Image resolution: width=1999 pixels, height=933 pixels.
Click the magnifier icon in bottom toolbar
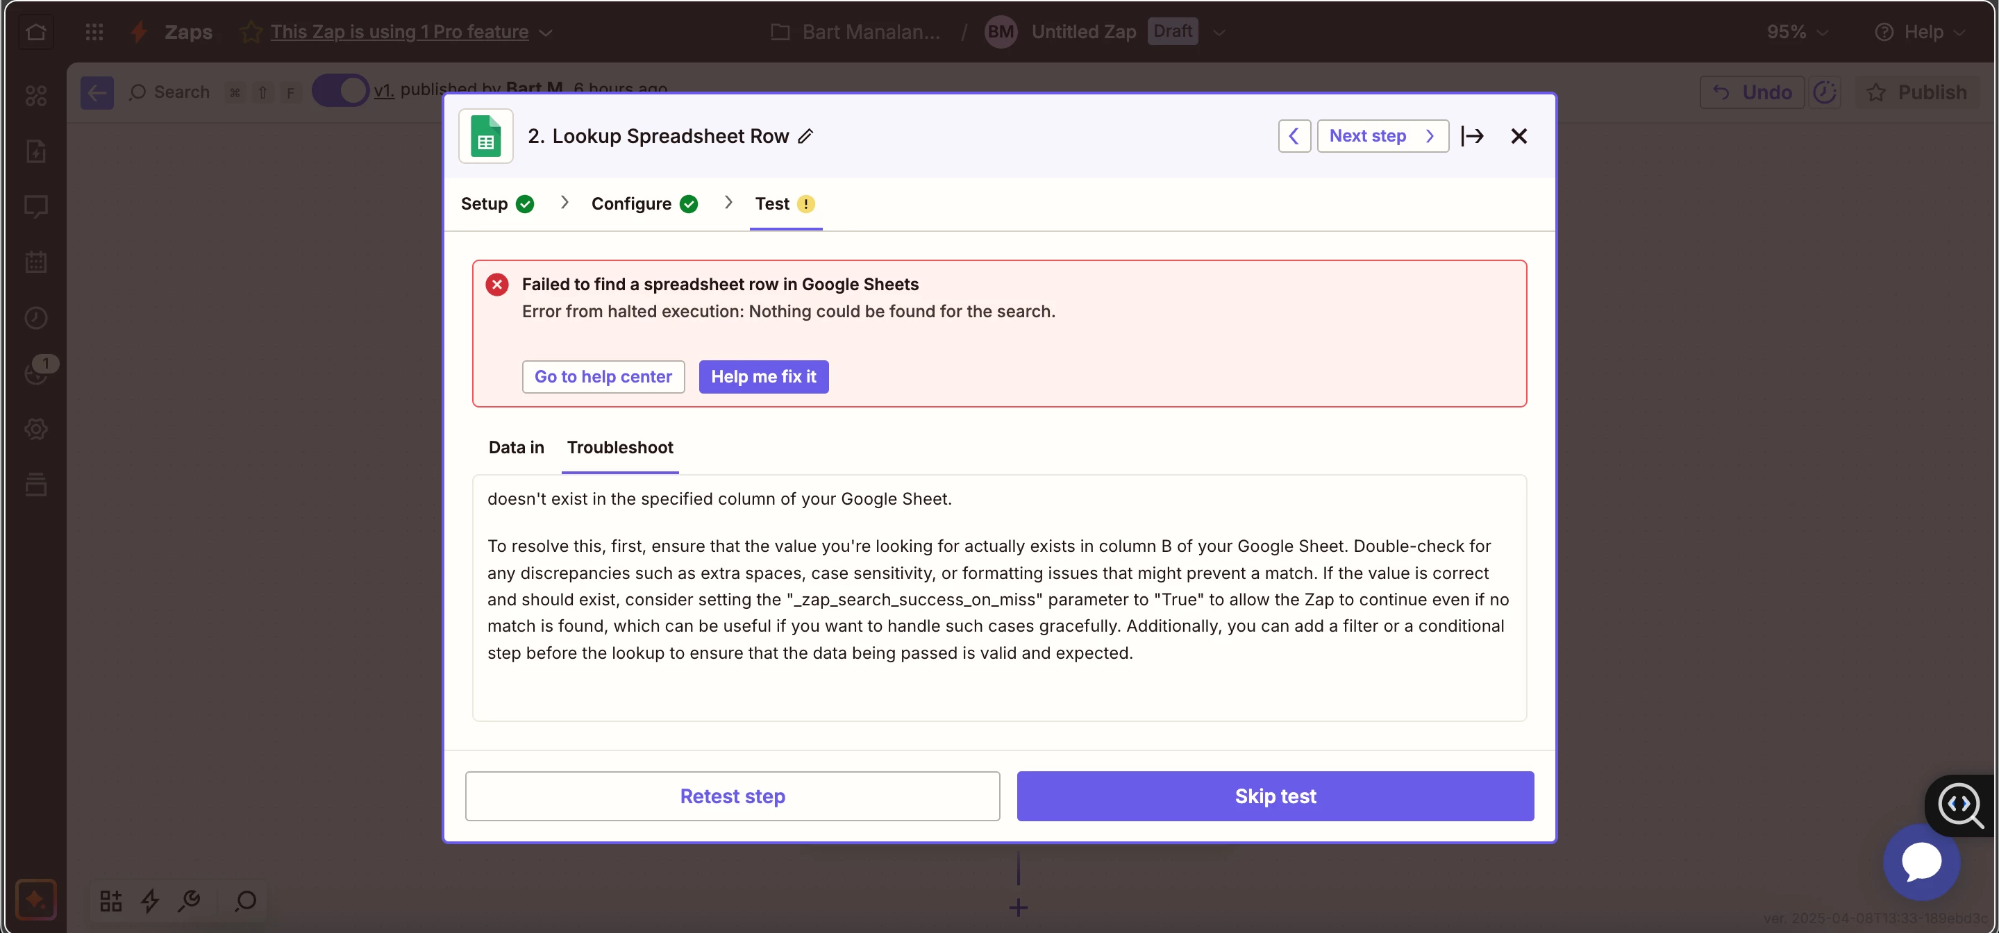pyautogui.click(x=245, y=900)
